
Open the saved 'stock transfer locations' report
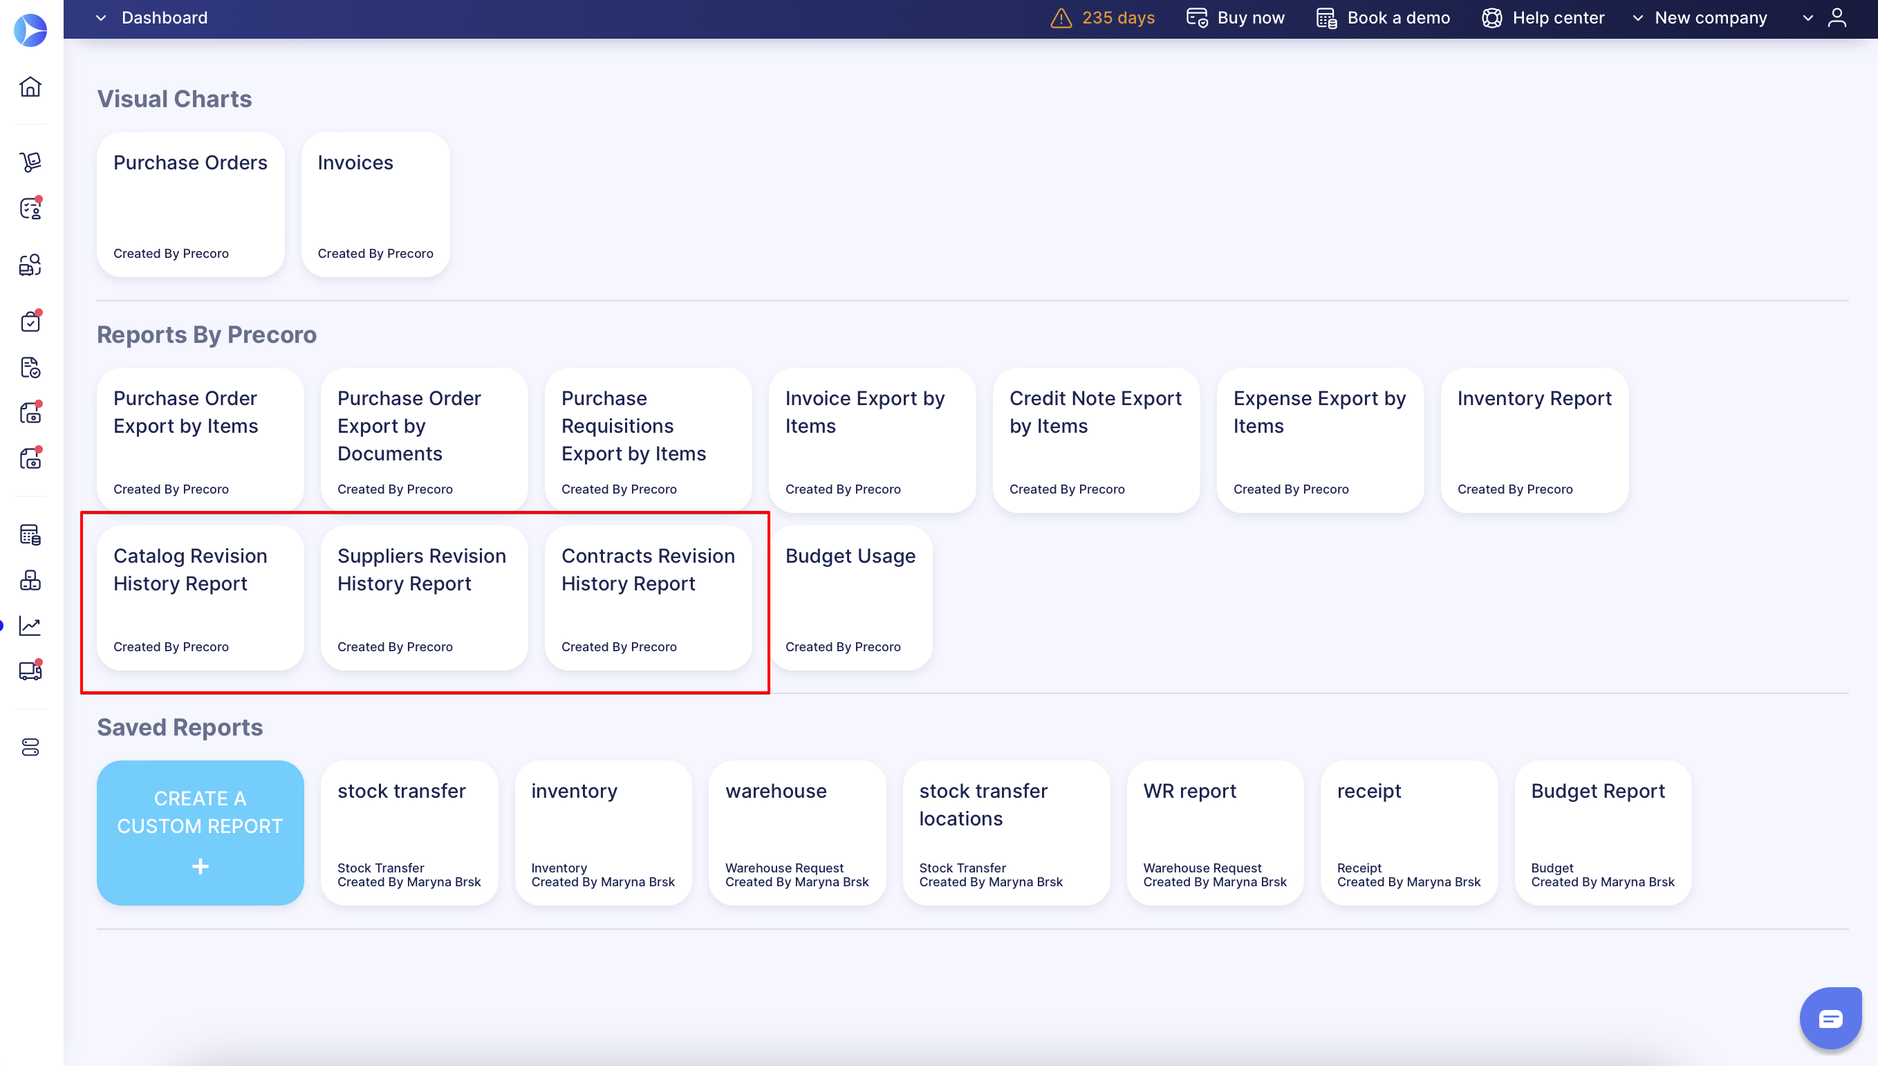click(x=1006, y=832)
